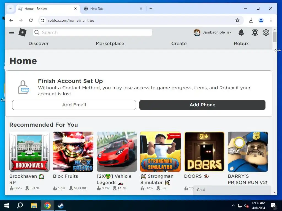Reload the Roblox page
This screenshot has height=211, width=282.
pyautogui.click(x=31, y=20)
